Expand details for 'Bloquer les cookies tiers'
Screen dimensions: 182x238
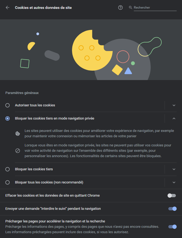[174, 169]
